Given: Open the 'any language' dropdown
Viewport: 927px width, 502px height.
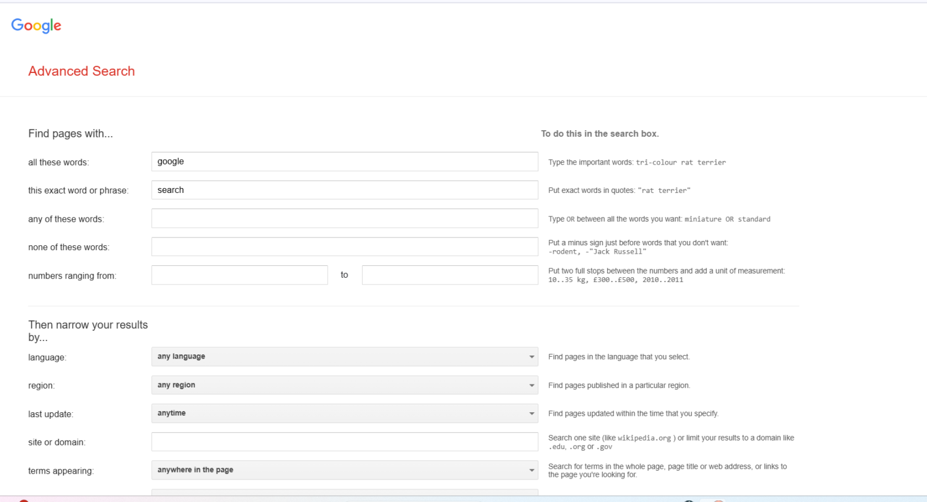Looking at the screenshot, I should 345,357.
